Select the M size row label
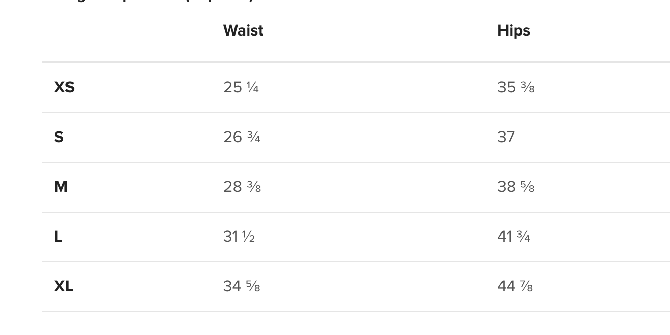The image size is (670, 335). point(61,187)
